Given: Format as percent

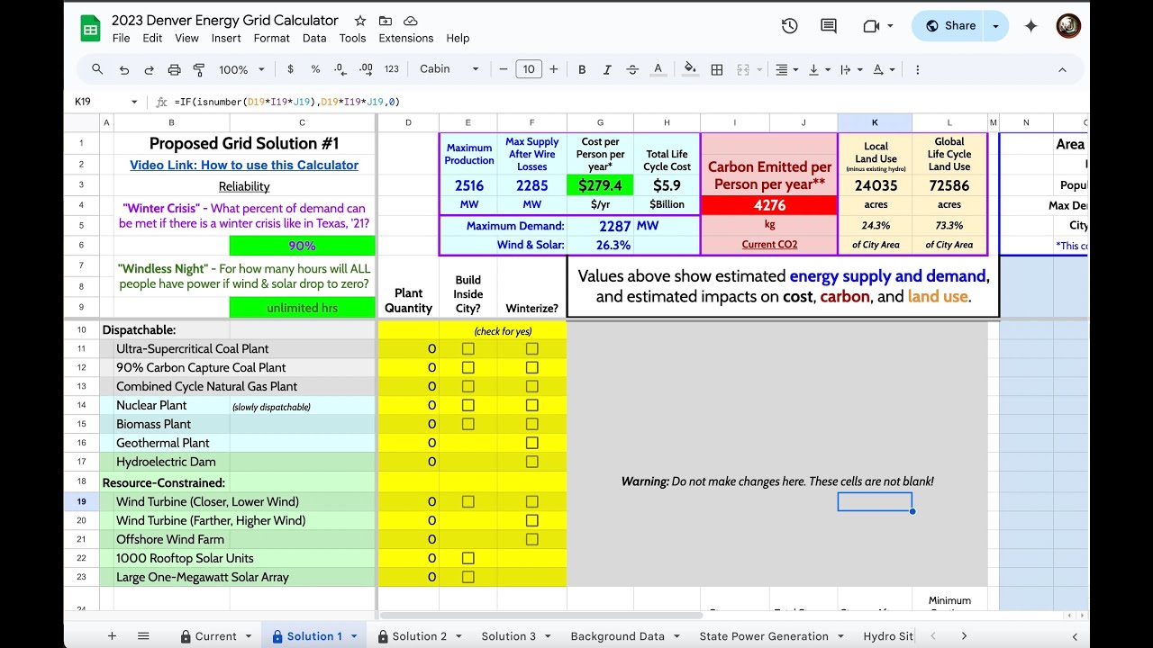Looking at the screenshot, I should pyautogui.click(x=315, y=69).
